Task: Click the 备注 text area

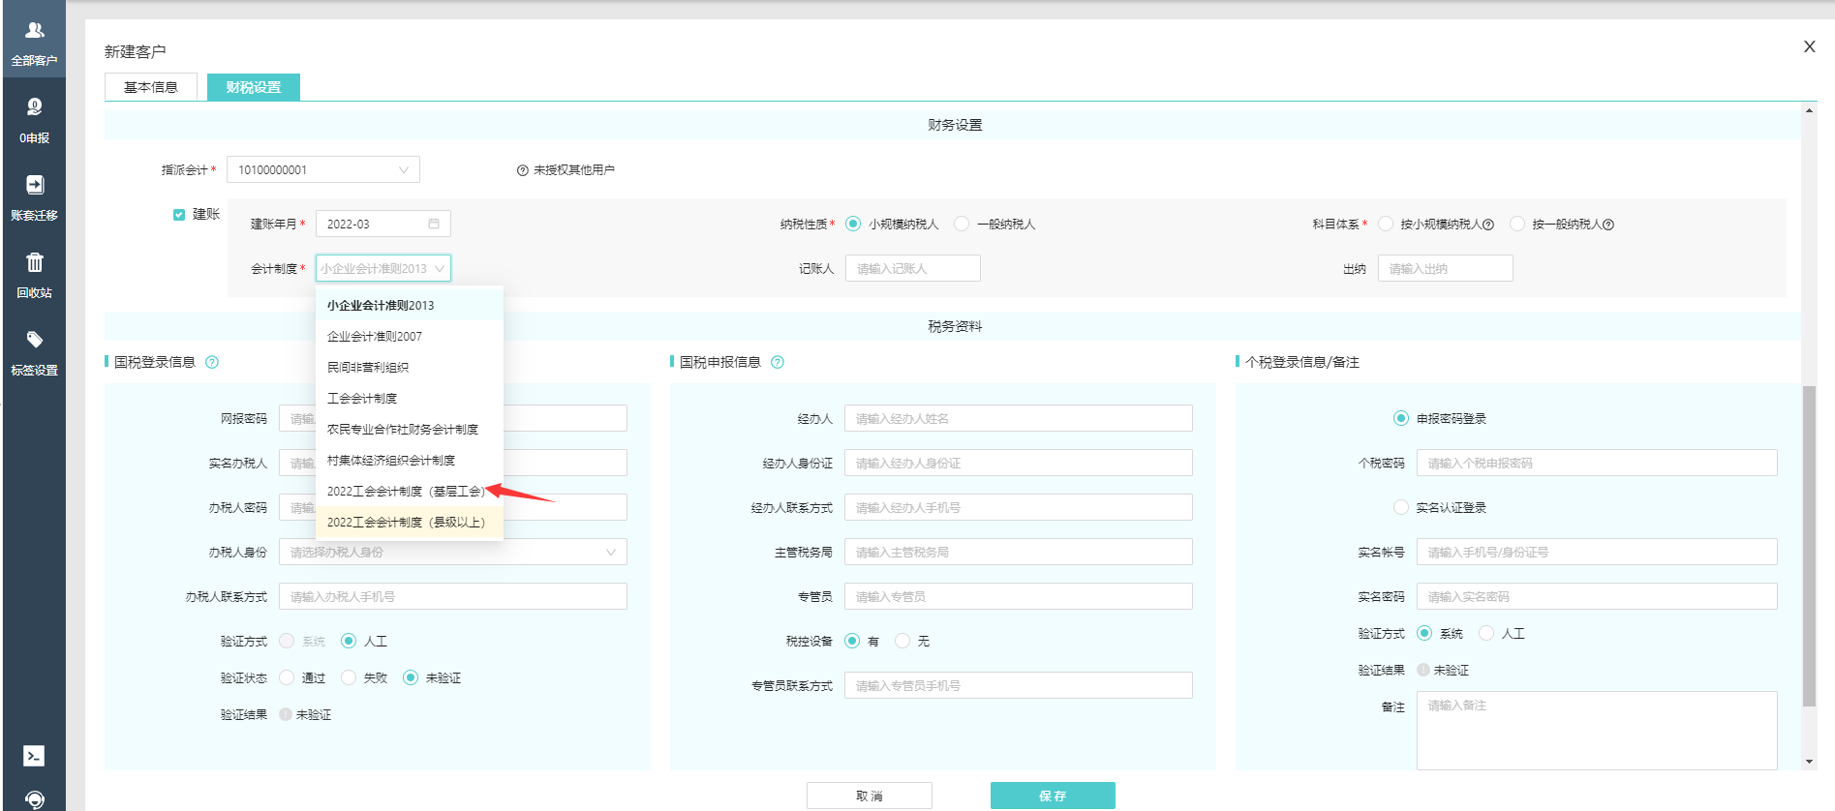Action: pos(1596,730)
